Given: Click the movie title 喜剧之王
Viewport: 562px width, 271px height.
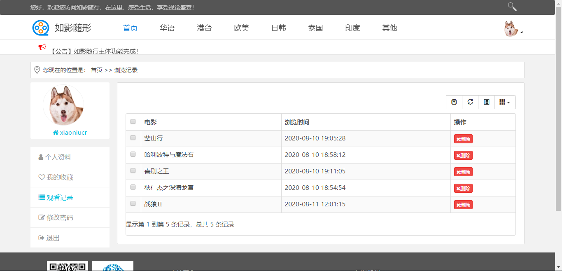Looking at the screenshot, I should [x=156, y=171].
